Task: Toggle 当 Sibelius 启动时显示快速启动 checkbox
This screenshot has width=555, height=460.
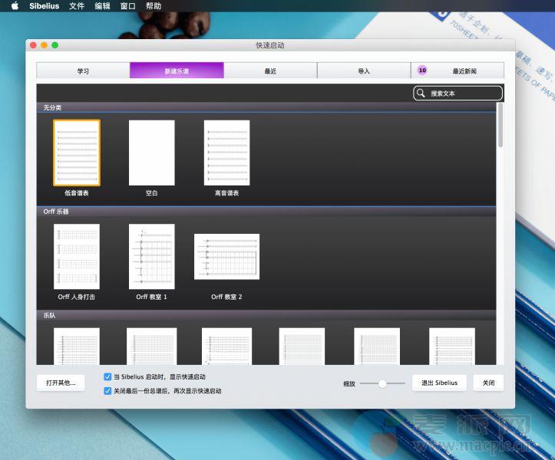Action: (107, 377)
